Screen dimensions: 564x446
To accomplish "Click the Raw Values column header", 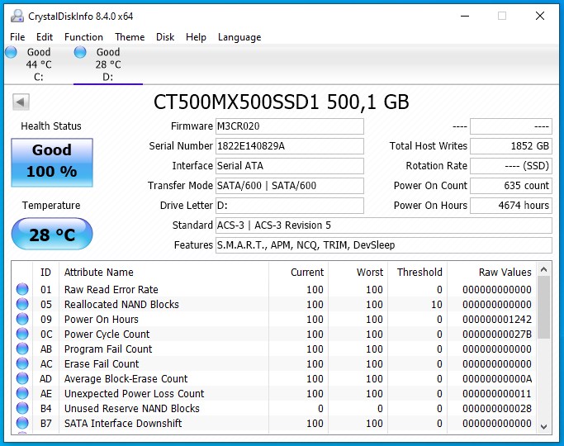I will [x=505, y=273].
